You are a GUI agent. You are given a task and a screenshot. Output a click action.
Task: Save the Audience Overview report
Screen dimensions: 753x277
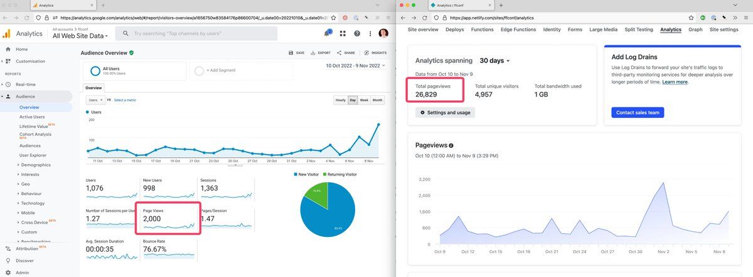[296, 53]
